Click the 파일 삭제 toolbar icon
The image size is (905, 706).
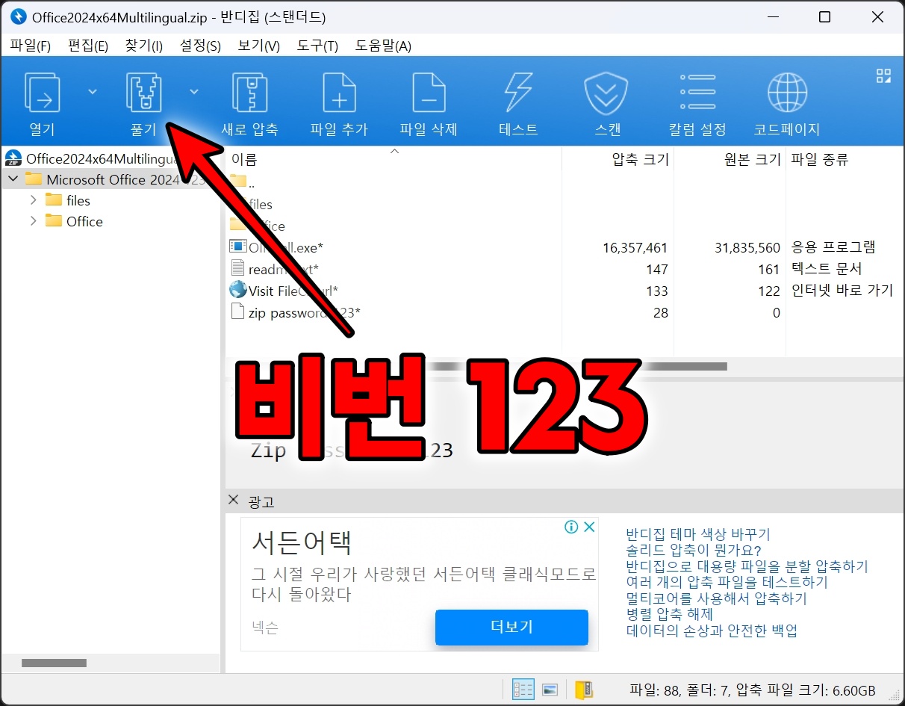tap(429, 93)
